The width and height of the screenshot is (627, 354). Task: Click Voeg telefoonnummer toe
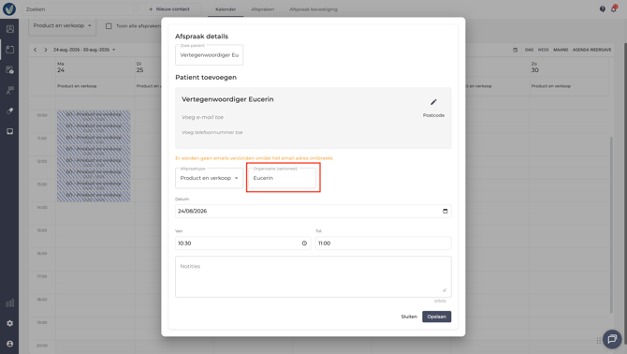click(x=212, y=132)
